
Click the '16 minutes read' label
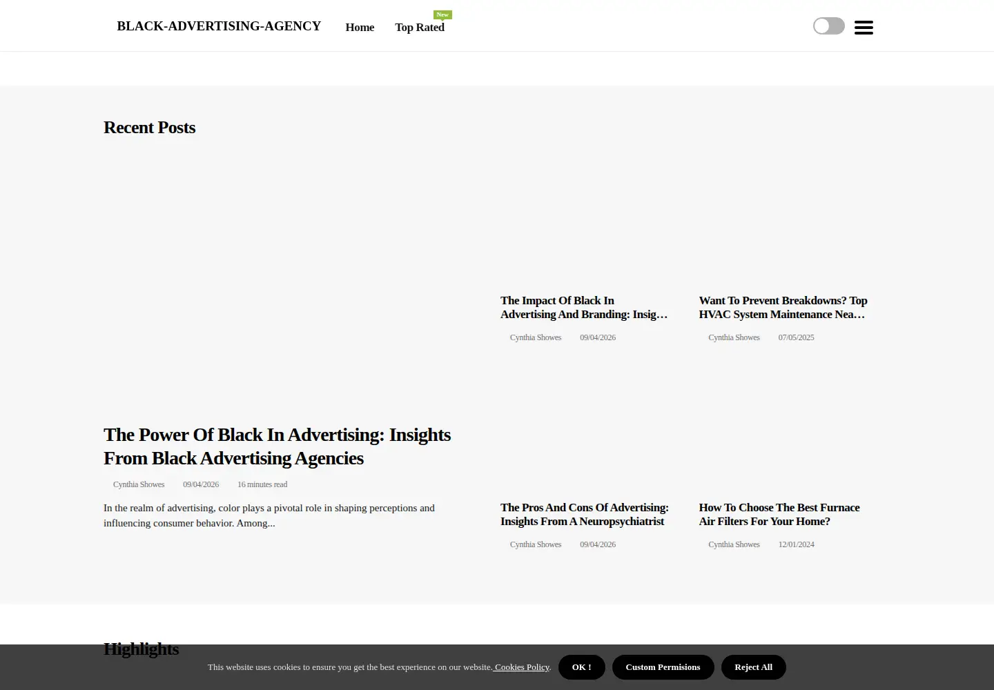coord(262,484)
